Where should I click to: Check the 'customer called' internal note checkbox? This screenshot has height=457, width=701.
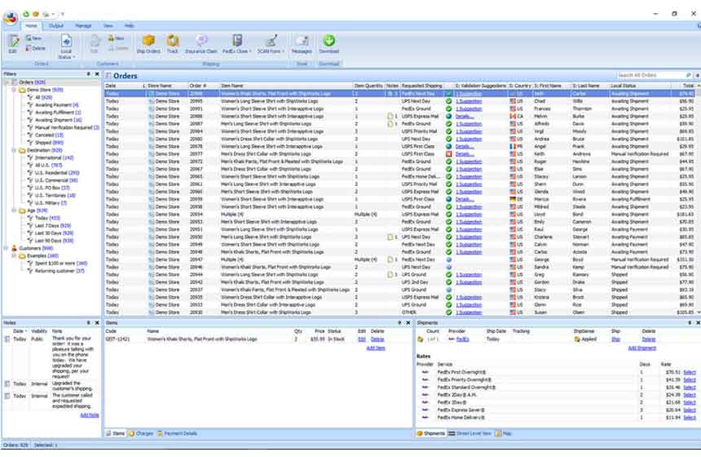click(x=7, y=396)
